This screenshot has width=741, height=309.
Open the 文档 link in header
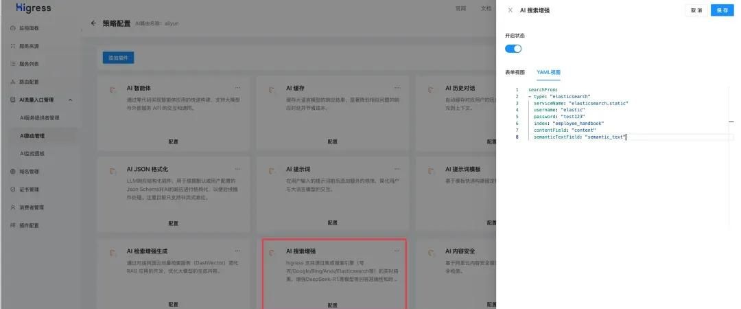click(x=486, y=8)
